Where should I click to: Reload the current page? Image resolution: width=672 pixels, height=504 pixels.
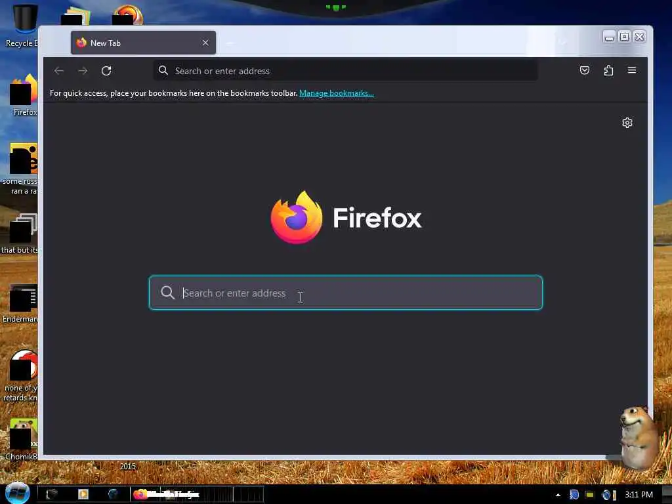click(106, 71)
